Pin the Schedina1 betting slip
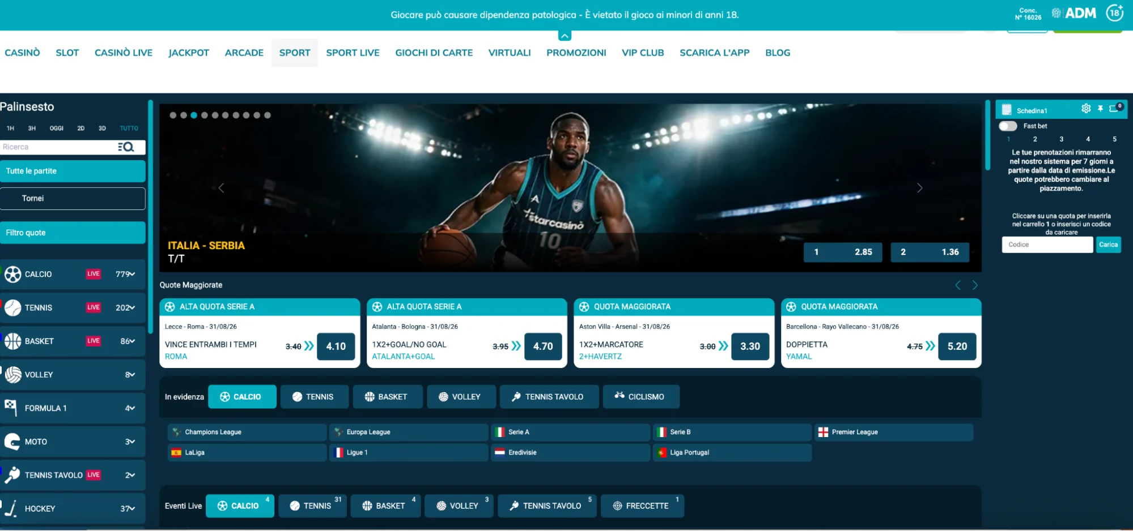 (1100, 109)
